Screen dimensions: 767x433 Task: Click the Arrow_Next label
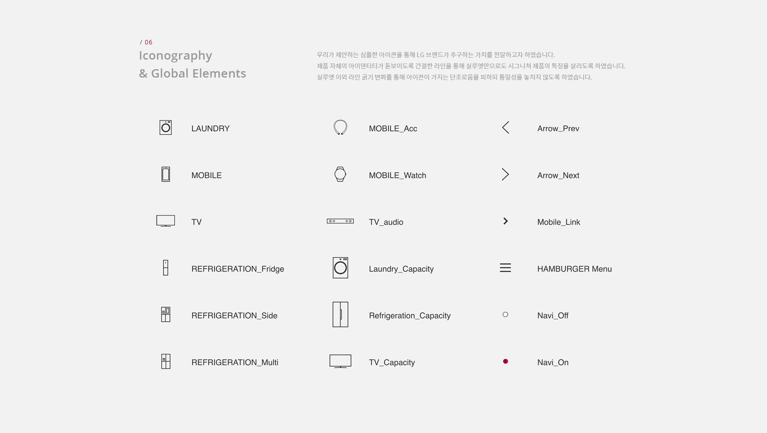coord(558,175)
